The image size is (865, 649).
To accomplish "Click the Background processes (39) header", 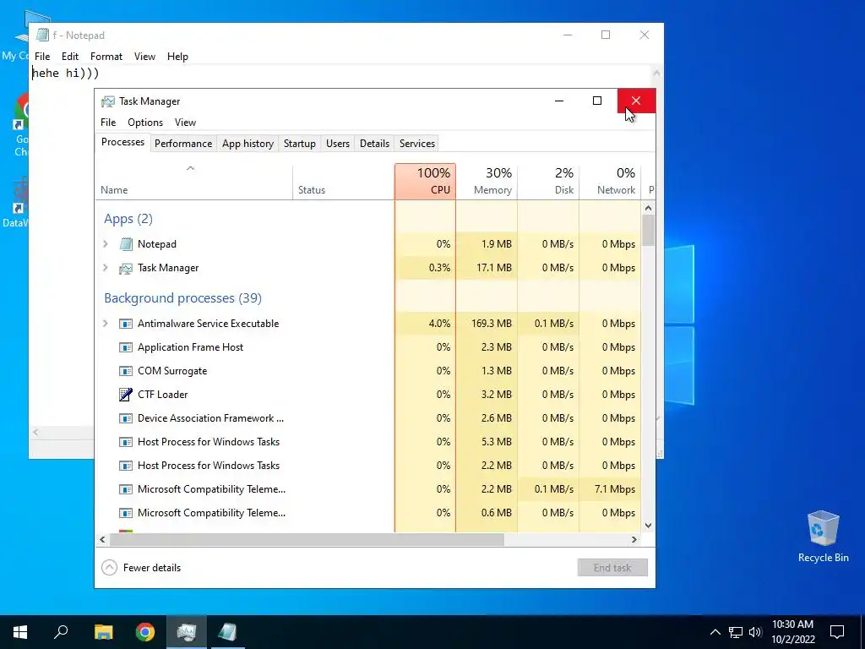I will click(182, 298).
